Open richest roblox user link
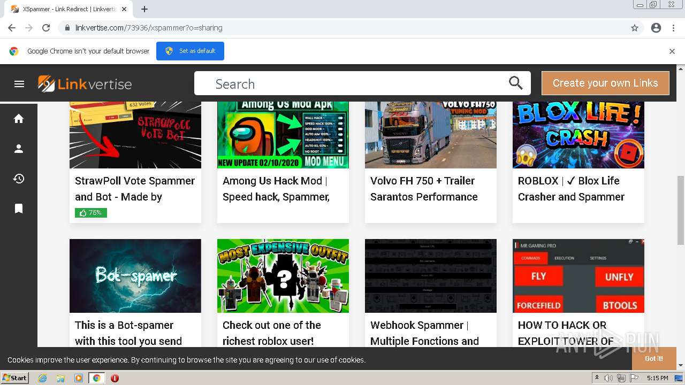Image resolution: width=685 pixels, height=385 pixels. click(x=272, y=333)
